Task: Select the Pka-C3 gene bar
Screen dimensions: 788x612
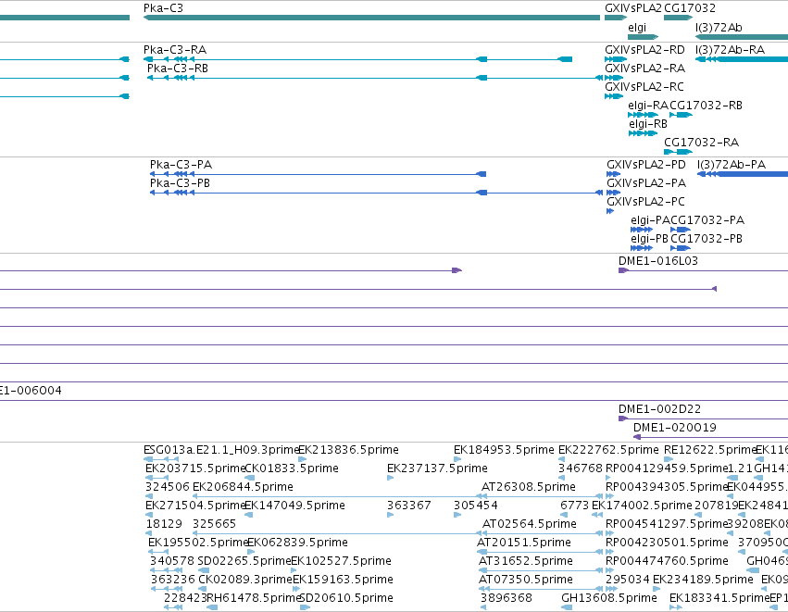Action: point(371,18)
